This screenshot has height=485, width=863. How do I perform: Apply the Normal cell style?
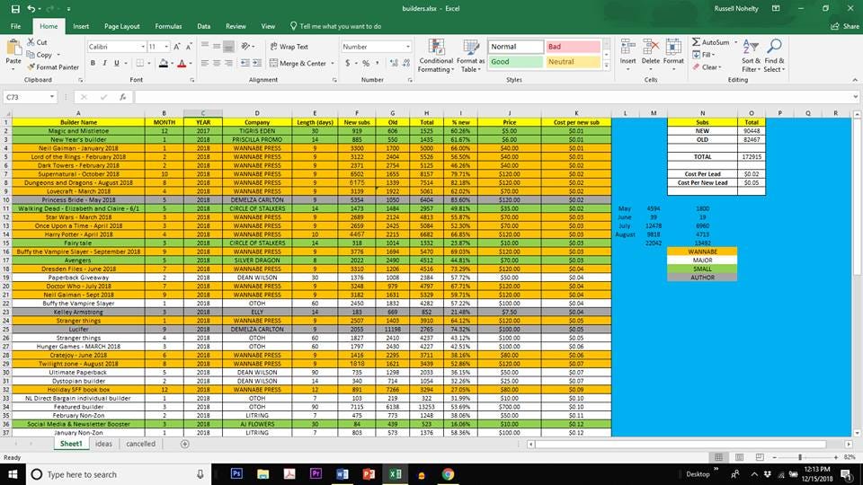516,47
